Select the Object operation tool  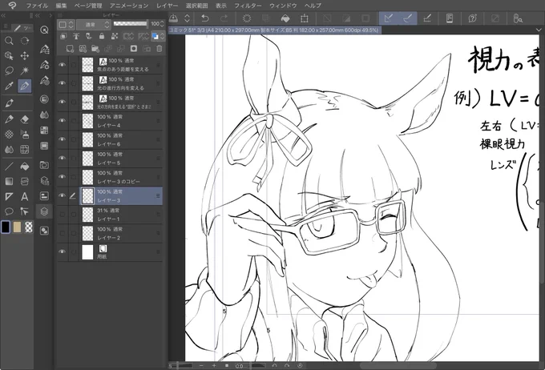tap(9, 56)
